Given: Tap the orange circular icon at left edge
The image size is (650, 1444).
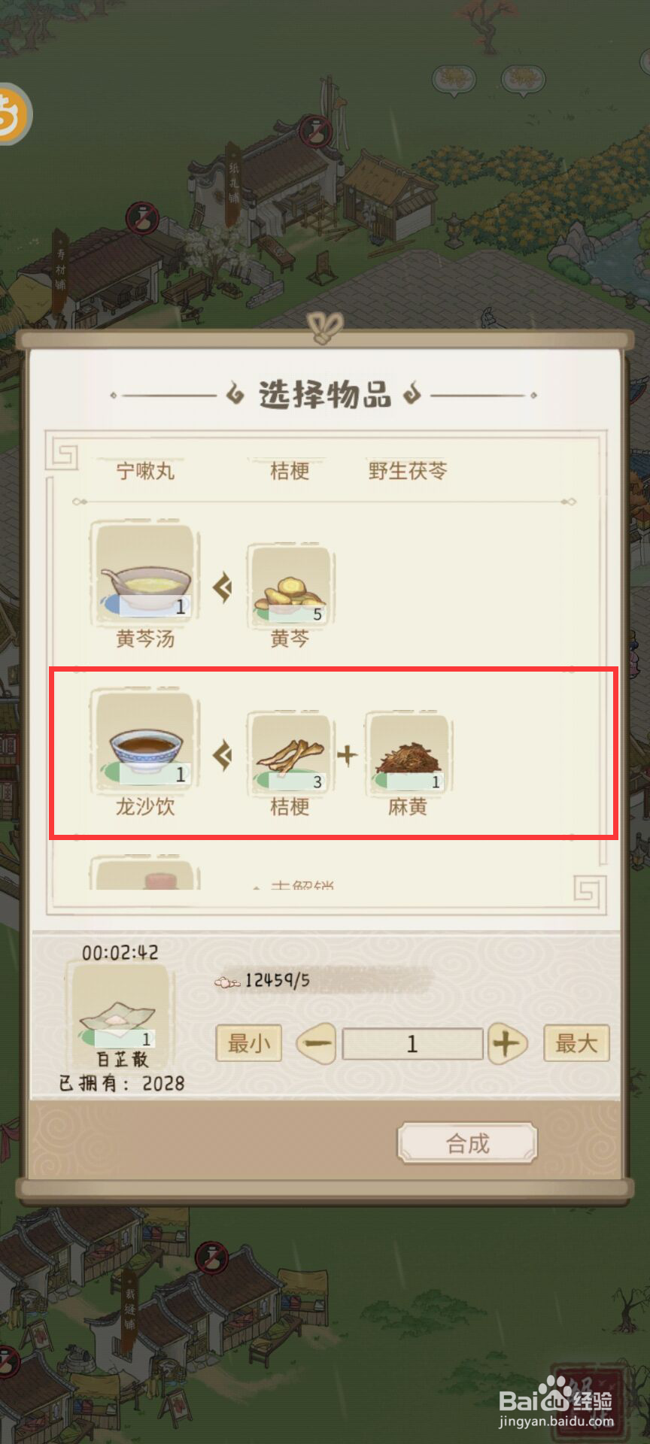Looking at the screenshot, I should (12, 113).
